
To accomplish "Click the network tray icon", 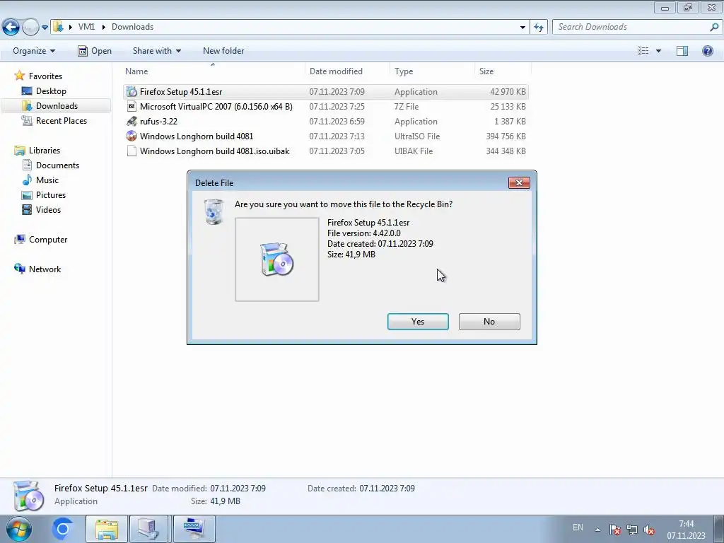I will [631, 530].
